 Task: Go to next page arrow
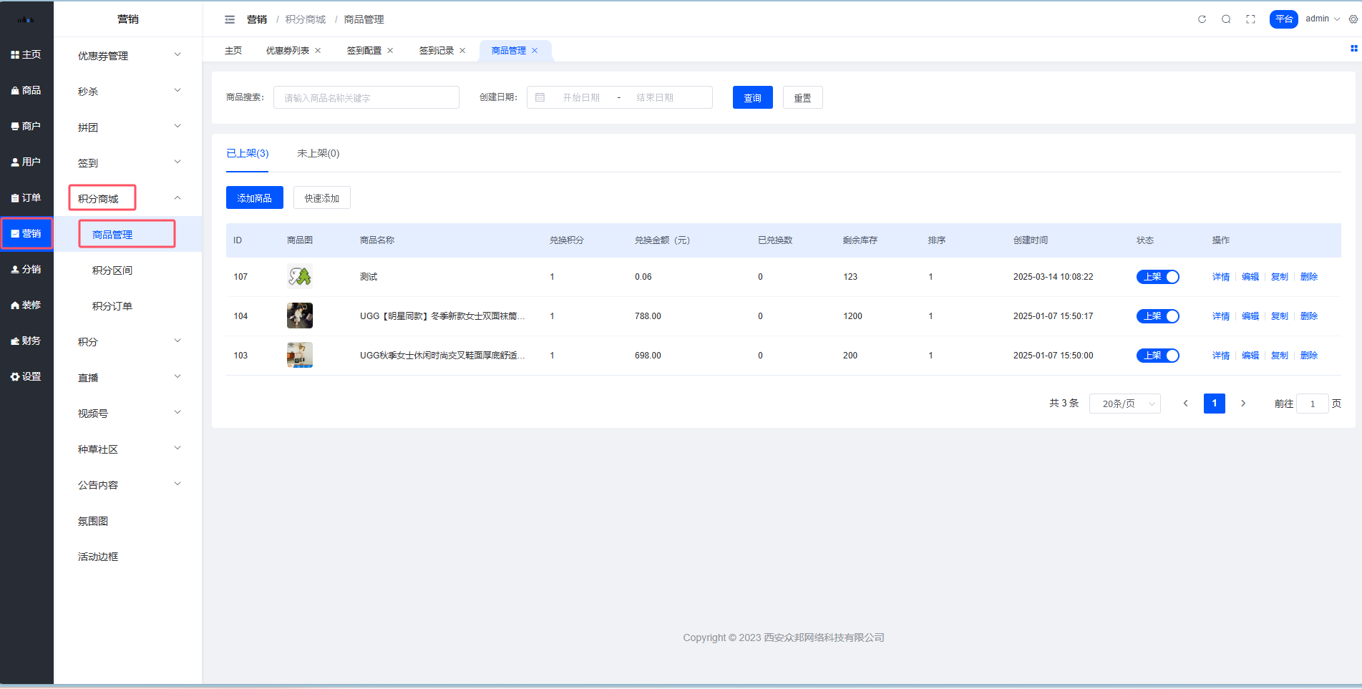coord(1243,404)
